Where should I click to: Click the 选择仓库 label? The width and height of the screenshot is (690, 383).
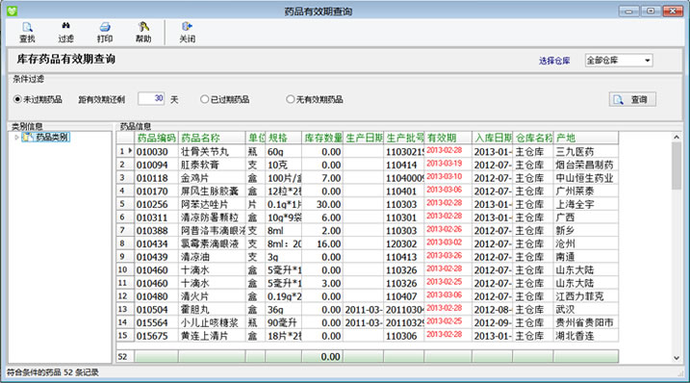554,61
